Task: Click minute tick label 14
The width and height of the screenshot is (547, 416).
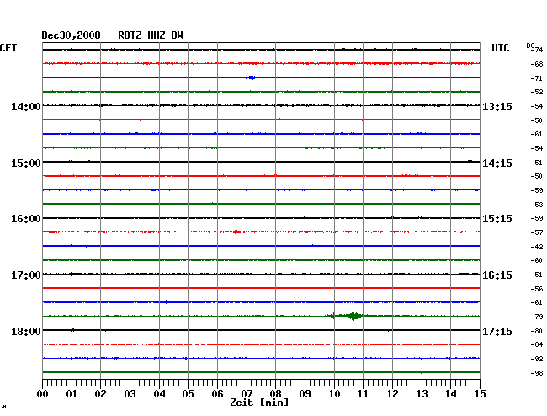Action: [x=450, y=394]
